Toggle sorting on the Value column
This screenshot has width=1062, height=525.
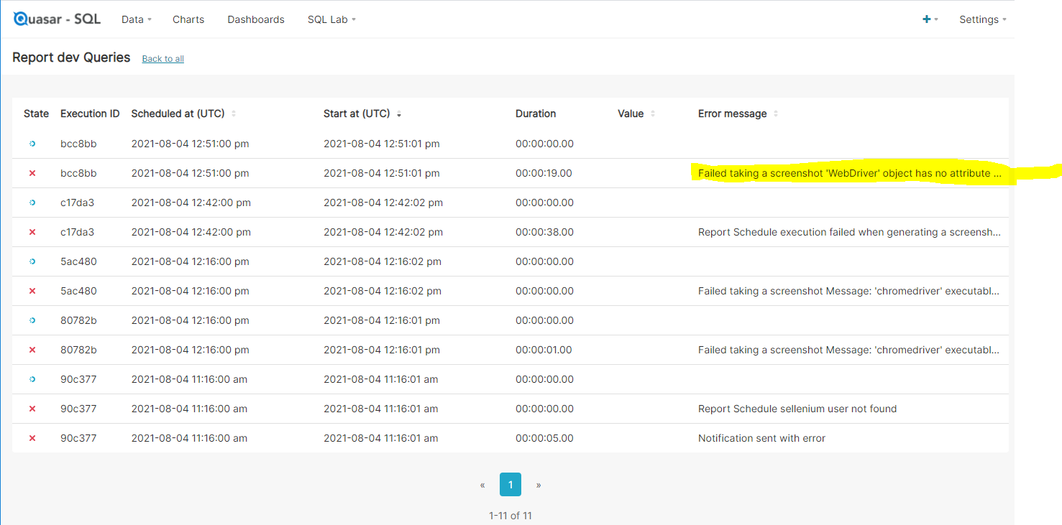pos(653,113)
